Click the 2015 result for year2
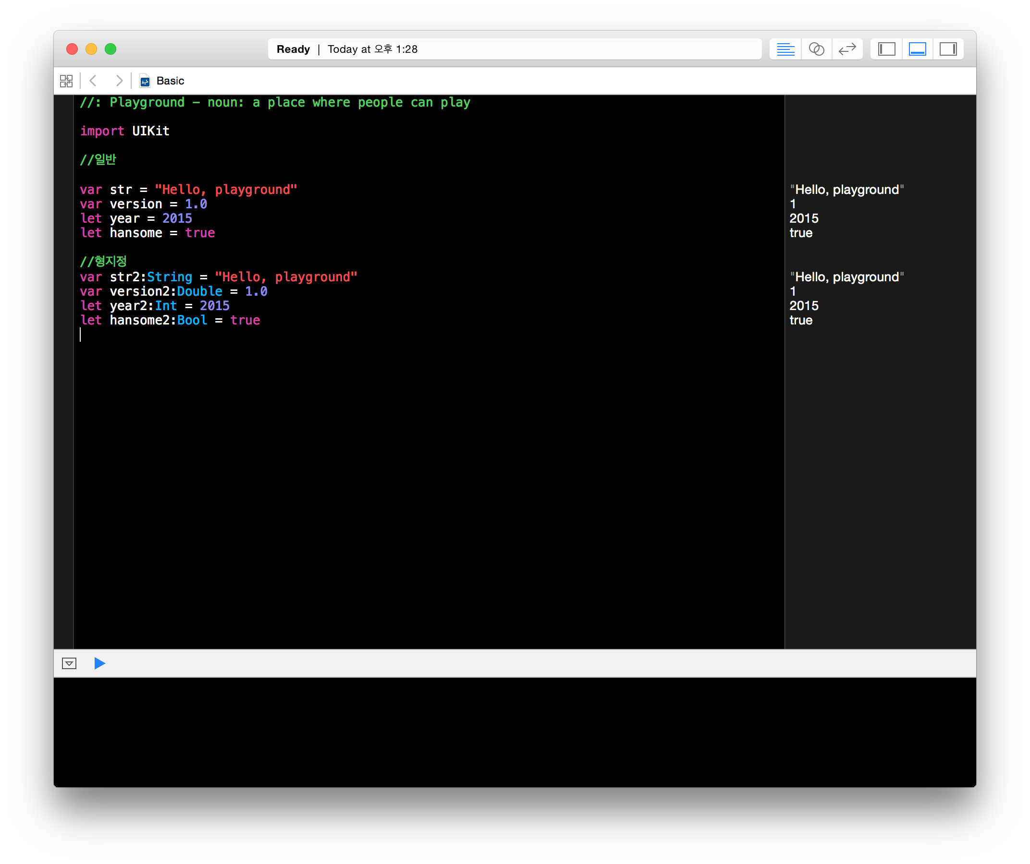Screen dimensions: 1030x864 click(804, 306)
